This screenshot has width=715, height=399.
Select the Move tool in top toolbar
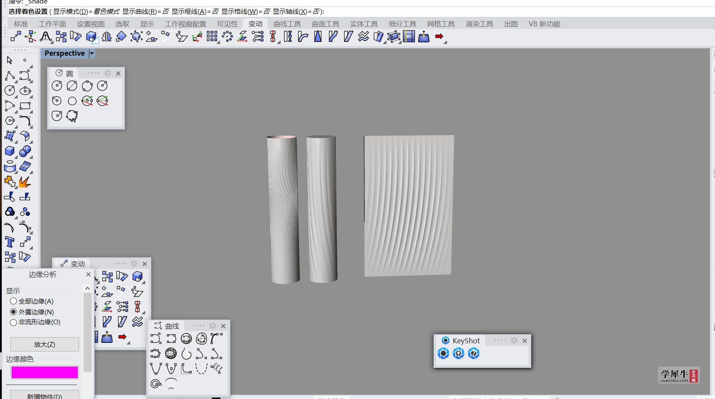point(16,37)
